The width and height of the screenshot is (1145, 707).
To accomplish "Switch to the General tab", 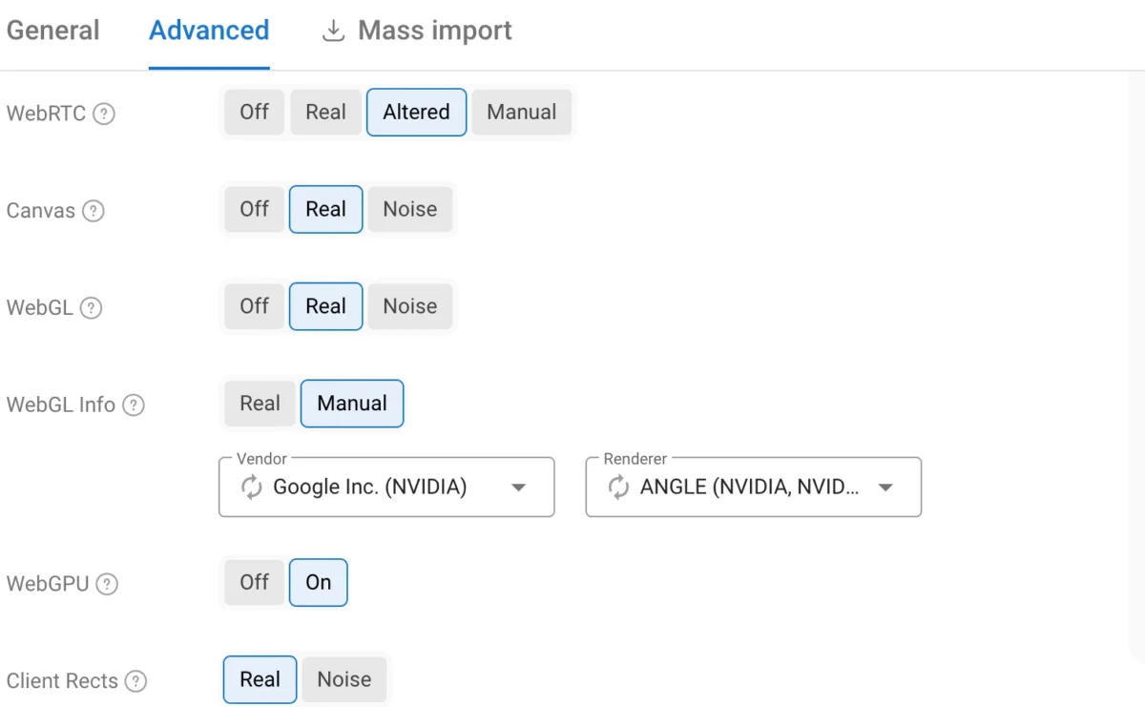I will coord(52,31).
